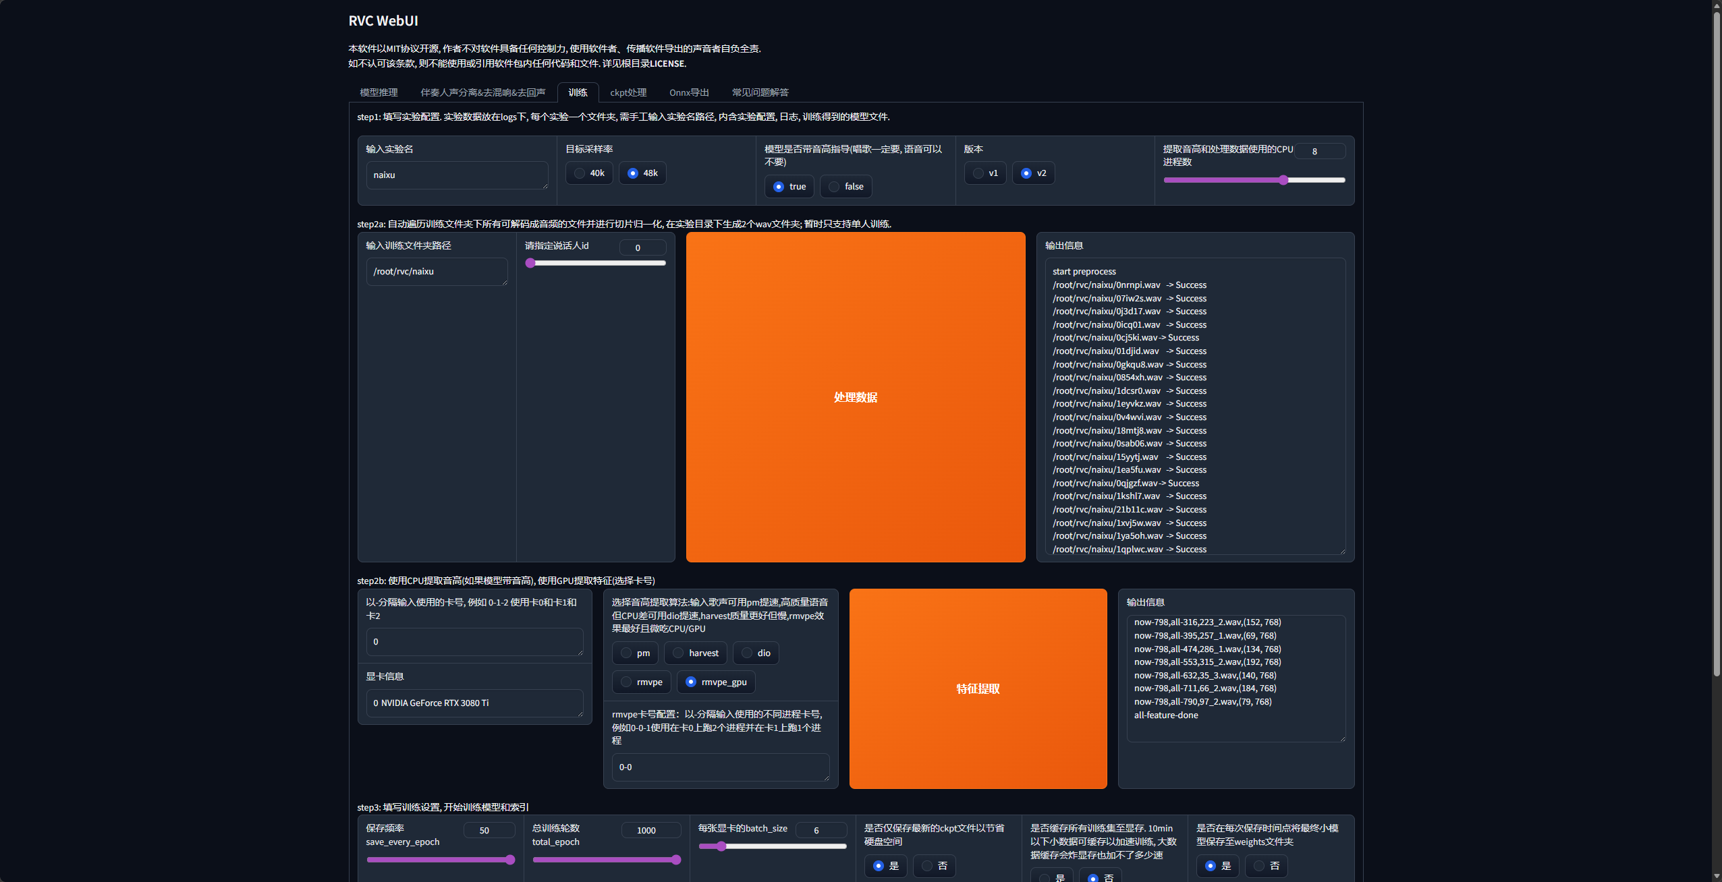Select the pm pitch extraction algorithm
Screen dimensions: 1722x882
coord(635,653)
